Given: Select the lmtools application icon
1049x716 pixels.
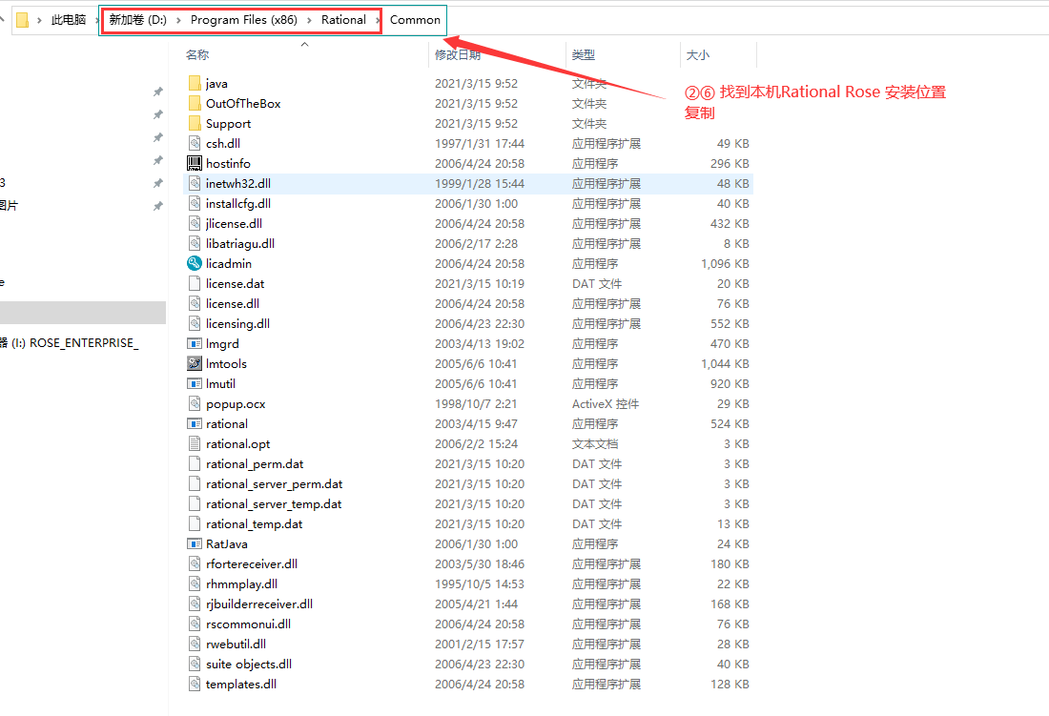Looking at the screenshot, I should [x=195, y=363].
